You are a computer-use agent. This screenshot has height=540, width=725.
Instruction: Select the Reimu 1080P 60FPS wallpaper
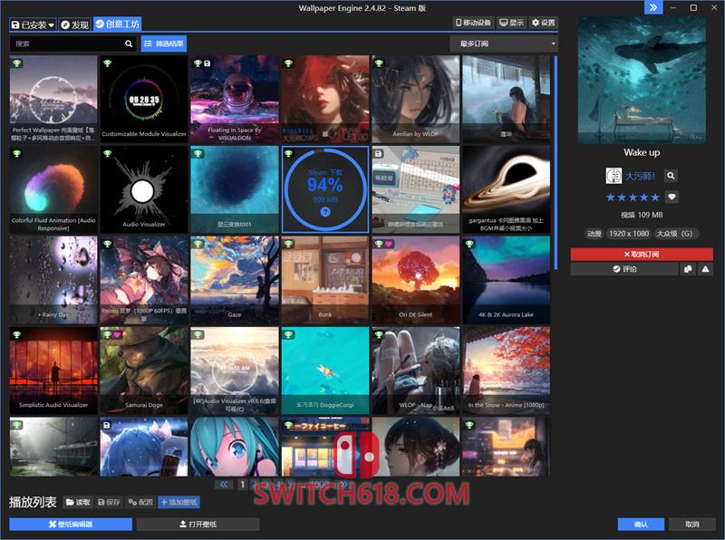(x=144, y=280)
